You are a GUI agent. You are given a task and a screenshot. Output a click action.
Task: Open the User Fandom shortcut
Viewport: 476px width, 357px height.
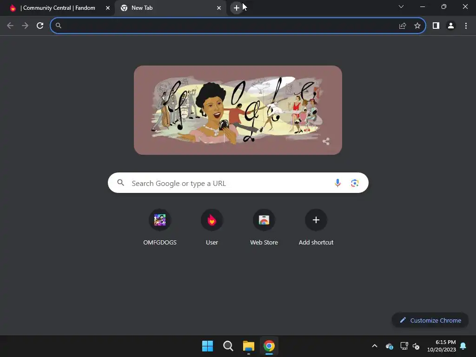[212, 228]
